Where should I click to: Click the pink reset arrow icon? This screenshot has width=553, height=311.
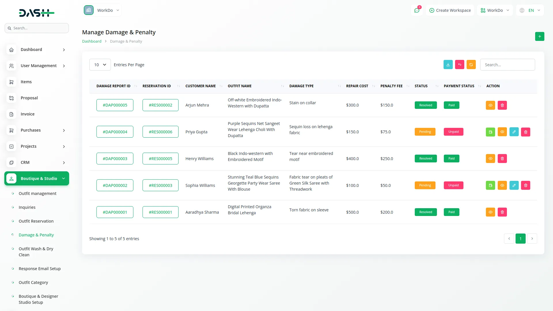460,65
